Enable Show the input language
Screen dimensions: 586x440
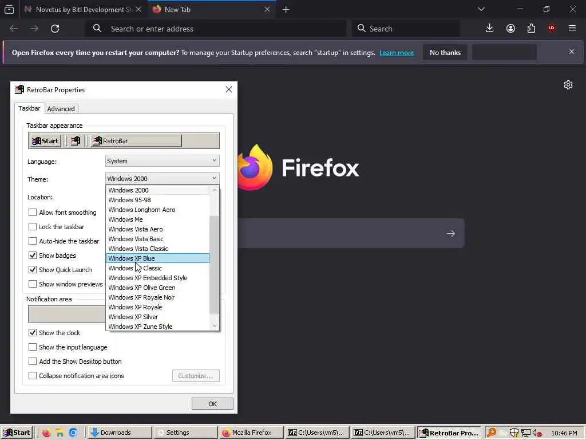click(33, 347)
